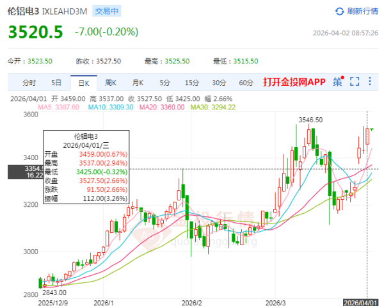This screenshot has height=306, width=384.
Task: Select the 5分 interval tab
Action: coord(165,83)
